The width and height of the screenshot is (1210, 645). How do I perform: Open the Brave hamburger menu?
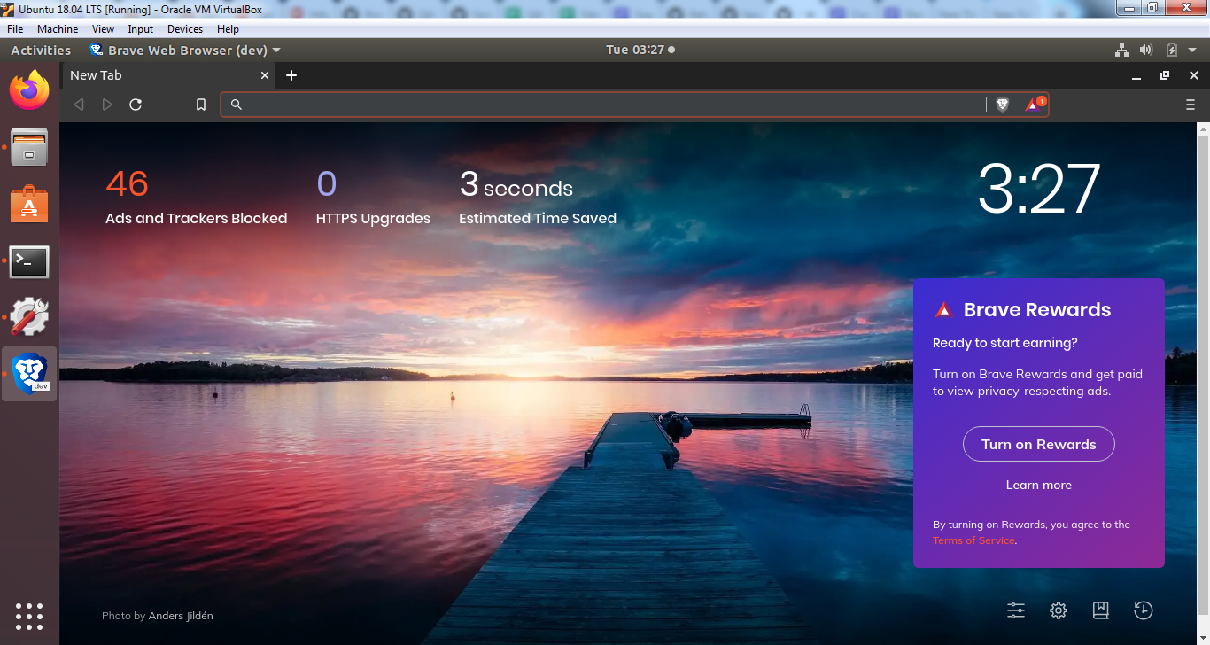pyautogui.click(x=1191, y=105)
